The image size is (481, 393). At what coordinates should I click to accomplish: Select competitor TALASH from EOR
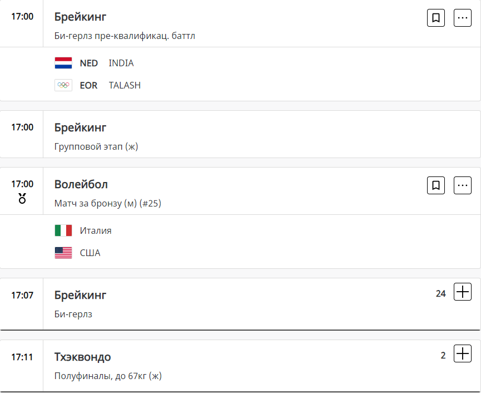point(125,85)
